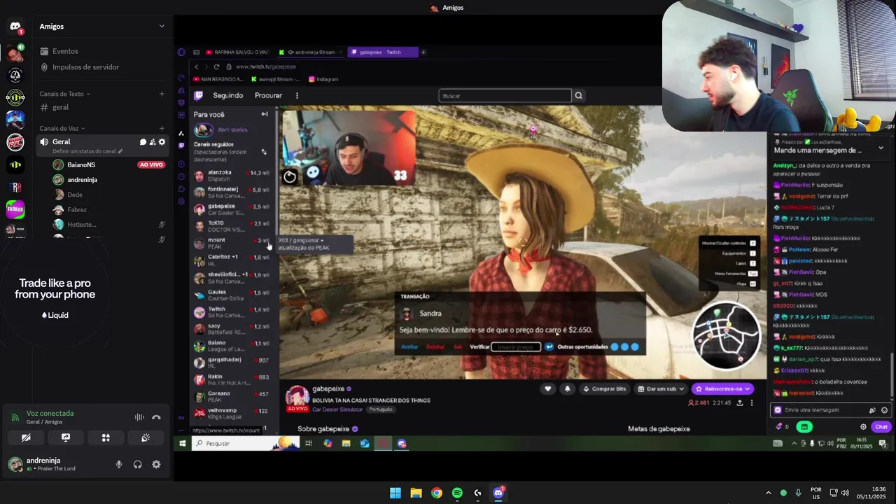Open noise suppression waveform icon

coord(139,417)
